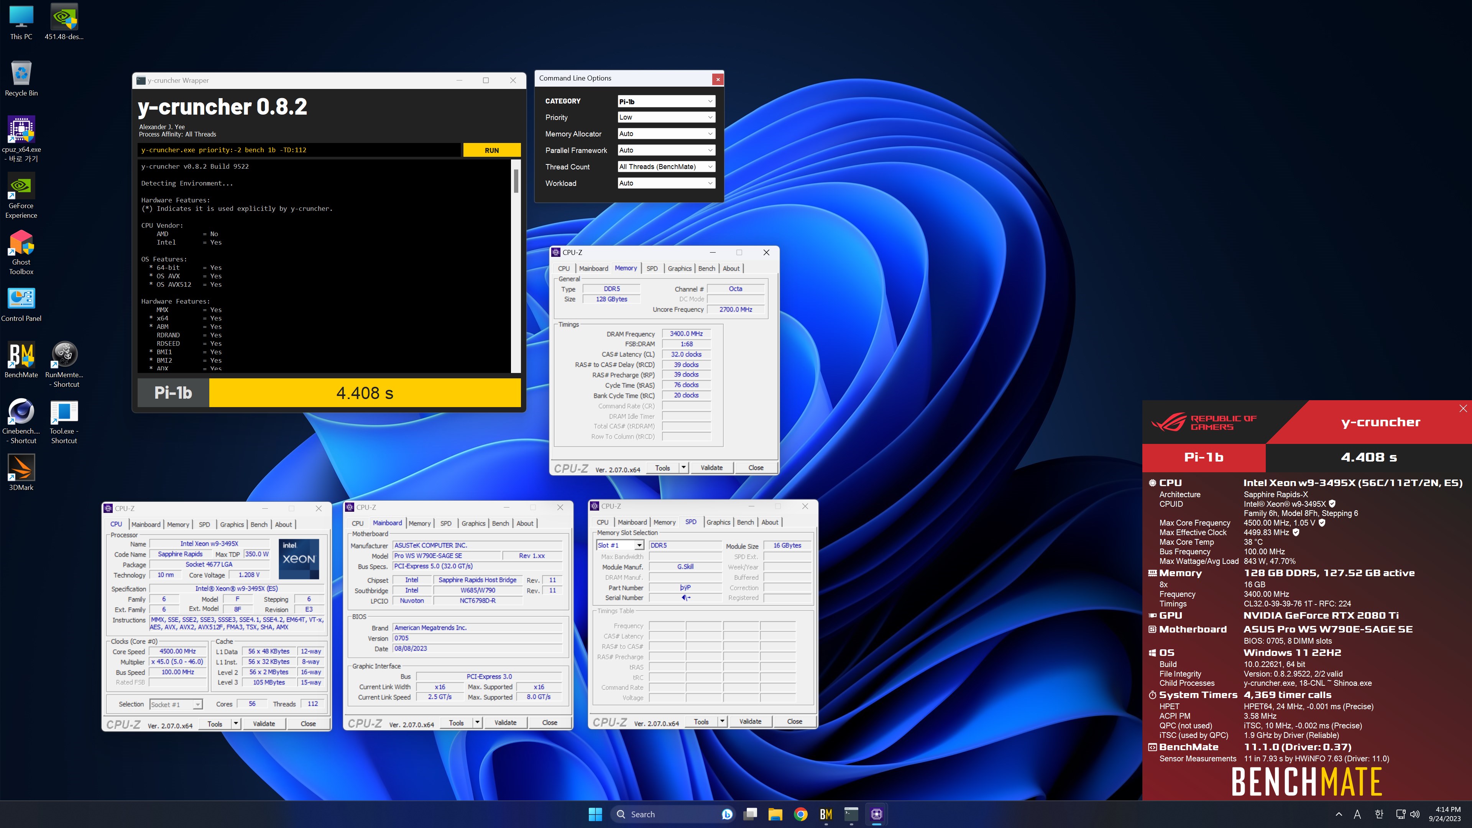Launch GeForce Experience desktop icon
Viewport: 1472px width, 828px height.
click(x=21, y=196)
